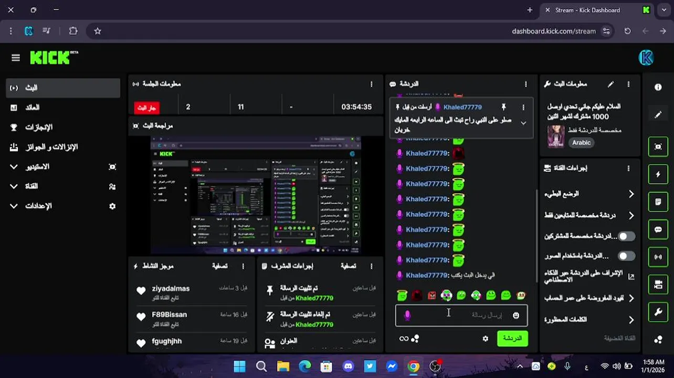Select الإنجازات in the sidebar

point(63,127)
